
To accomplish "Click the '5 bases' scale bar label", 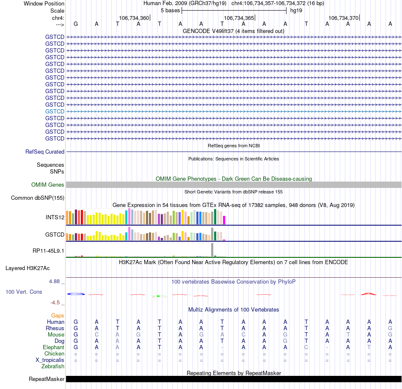I will [170, 11].
